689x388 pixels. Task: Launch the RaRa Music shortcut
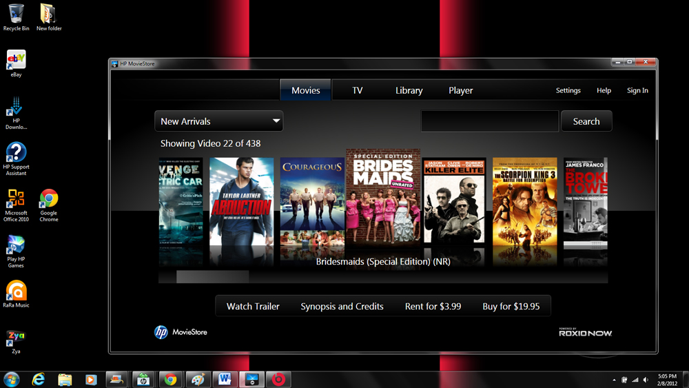coord(17,294)
